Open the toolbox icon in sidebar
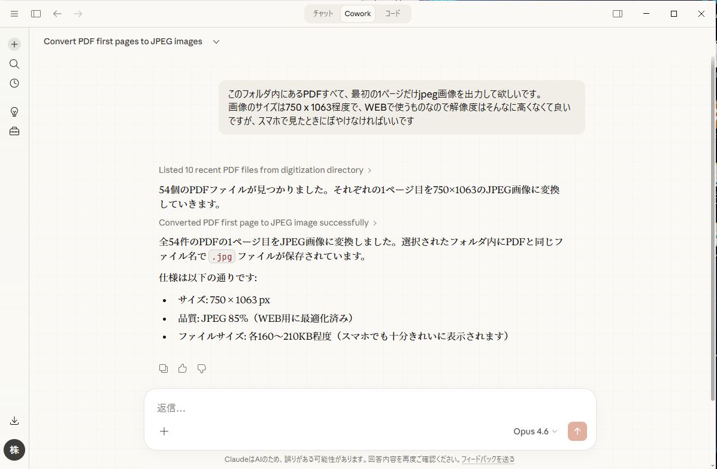The image size is (717, 469). click(x=14, y=131)
